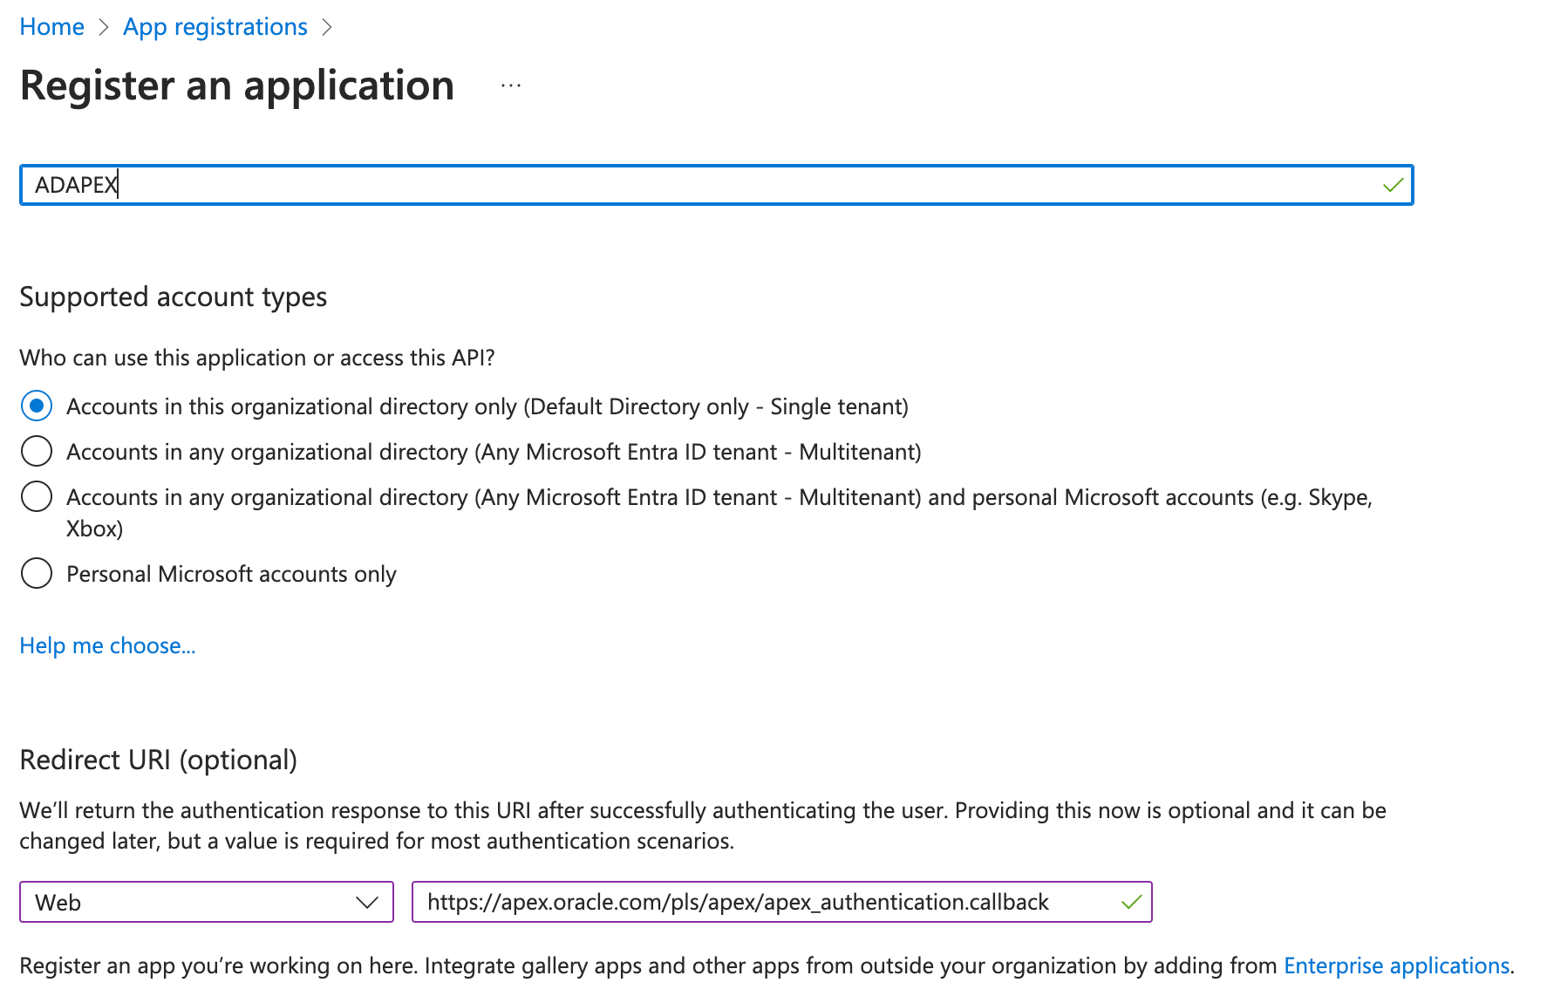1547x1003 pixels.
Task: Click the Web dropdown's chevron arrow
Action: pyautogui.click(x=367, y=902)
